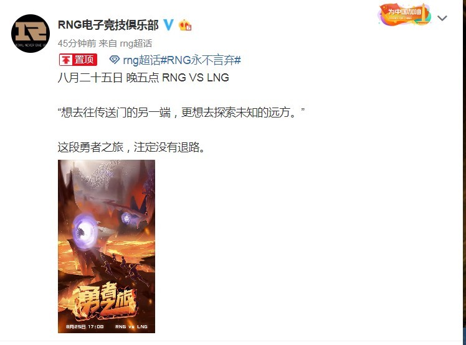Click the 45分钟前 post timestamp

[x=77, y=44]
